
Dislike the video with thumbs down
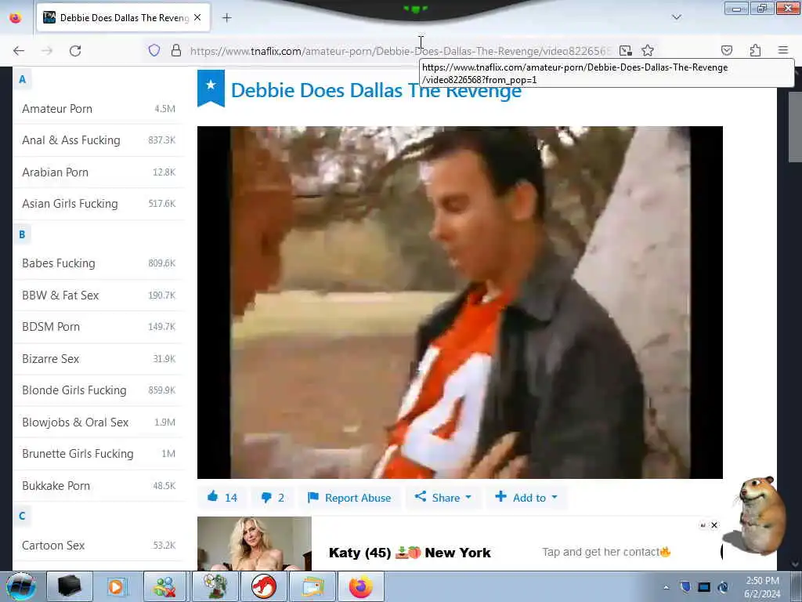pos(272,498)
